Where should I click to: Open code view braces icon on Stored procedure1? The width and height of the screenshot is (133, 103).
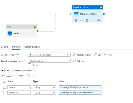coord(81,20)
